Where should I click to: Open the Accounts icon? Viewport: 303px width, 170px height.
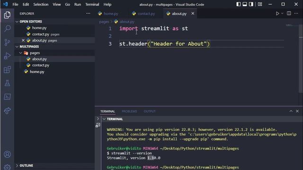[7, 154]
